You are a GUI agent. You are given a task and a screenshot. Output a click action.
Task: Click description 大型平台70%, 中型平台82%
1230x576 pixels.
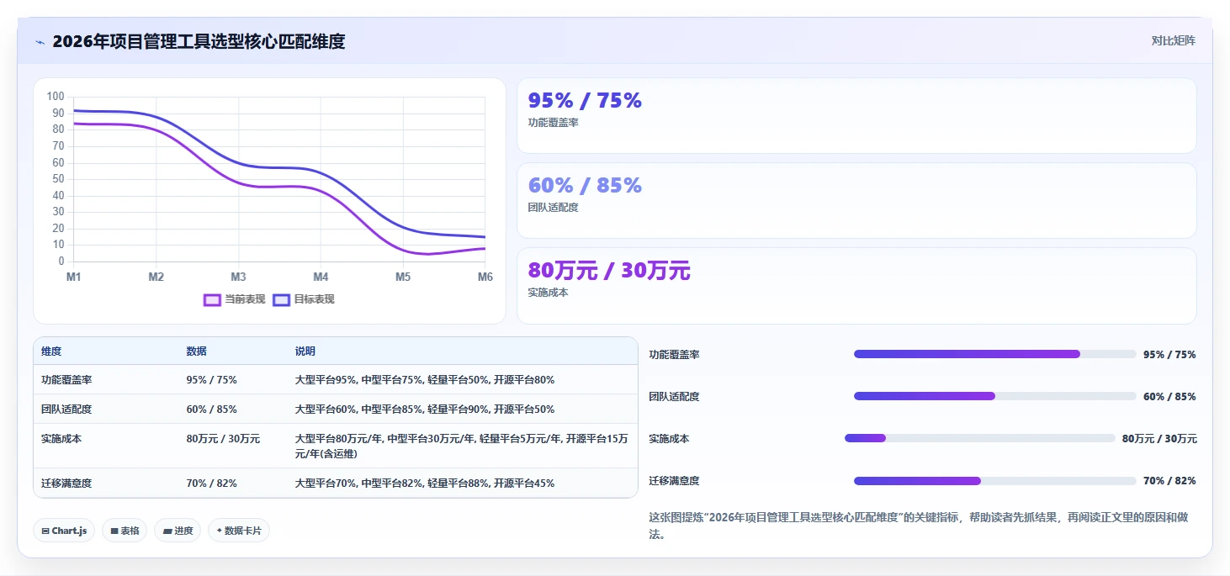point(425,484)
